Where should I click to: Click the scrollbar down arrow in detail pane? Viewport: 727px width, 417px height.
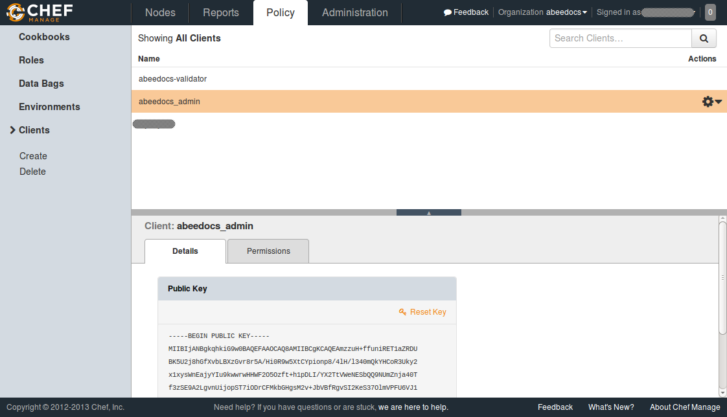click(x=723, y=393)
